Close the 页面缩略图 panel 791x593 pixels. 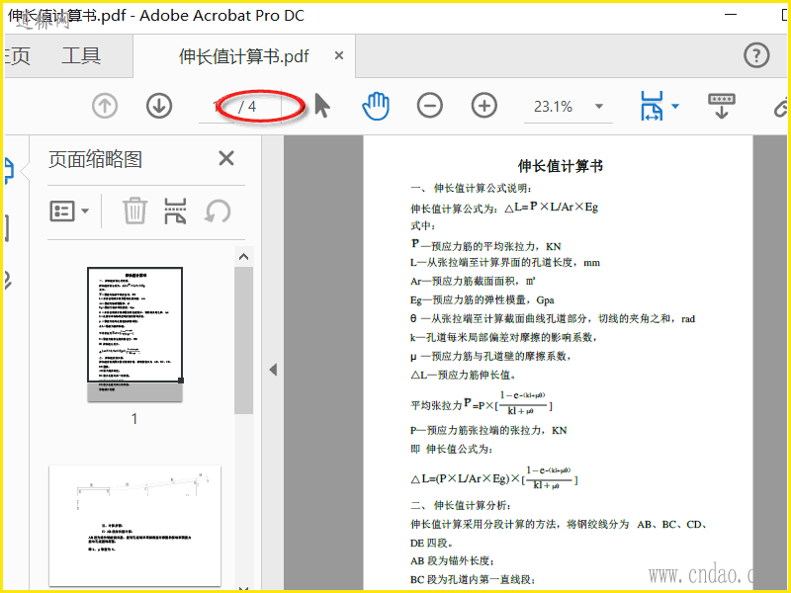[226, 159]
